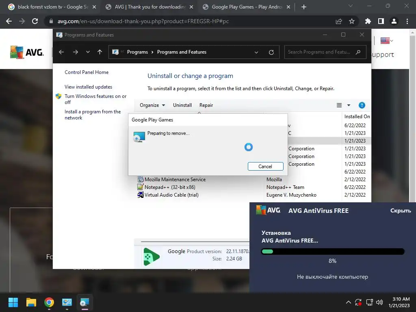The image size is (416, 312).
Task: Refresh the Programs and Features list
Action: (x=271, y=52)
